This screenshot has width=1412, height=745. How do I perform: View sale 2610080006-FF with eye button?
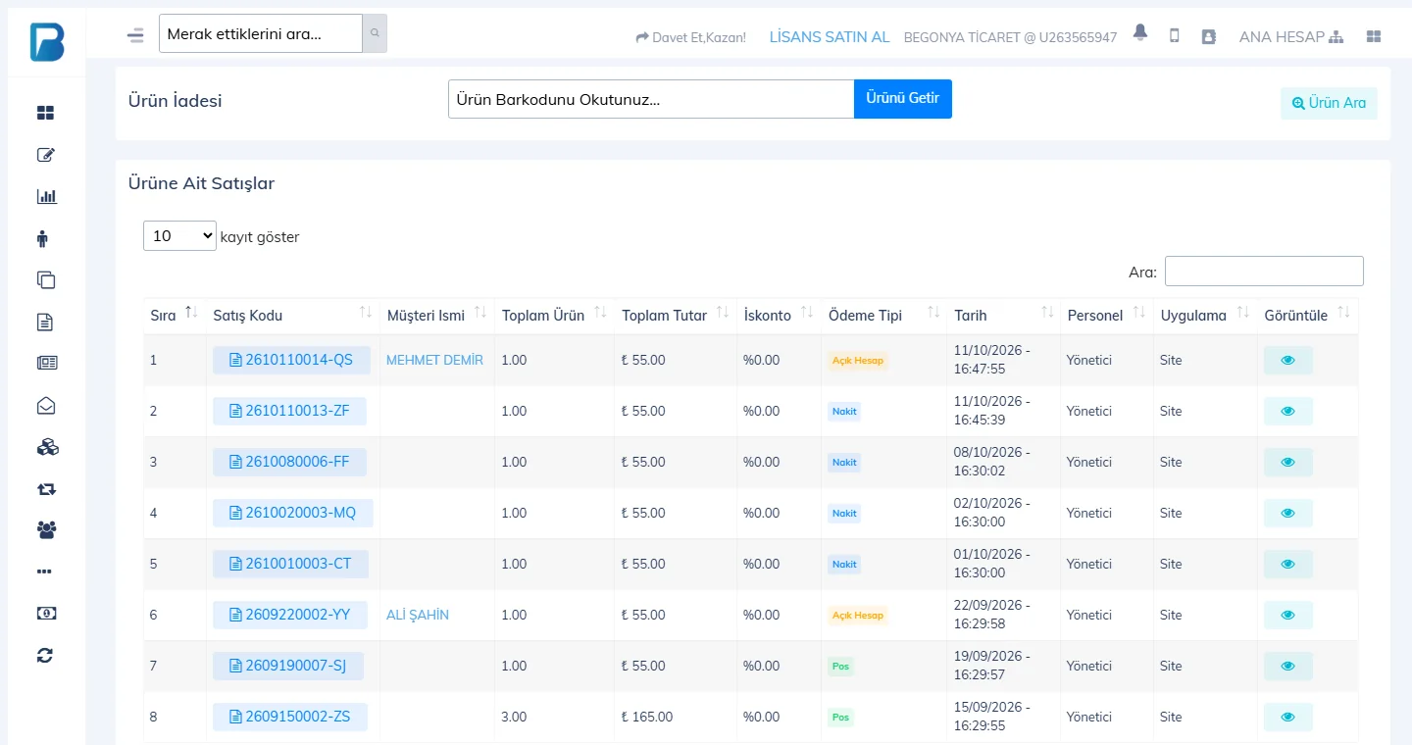point(1287,462)
